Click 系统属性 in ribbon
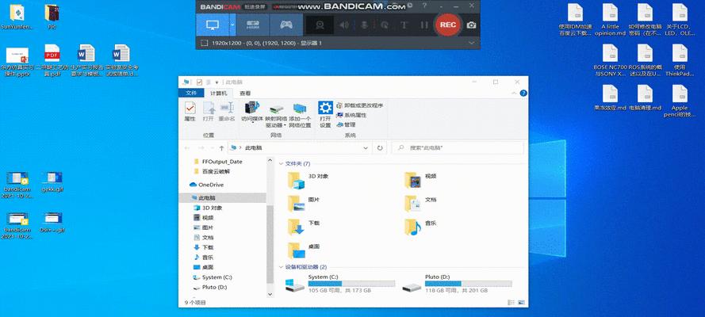Viewport: 705px width, 317px height. pyautogui.click(x=351, y=115)
